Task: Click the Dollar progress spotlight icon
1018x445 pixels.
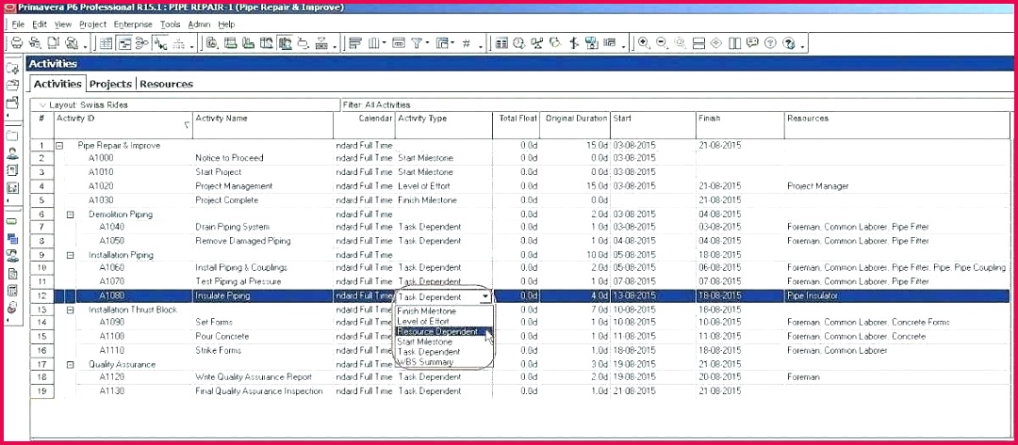Action: (573, 43)
